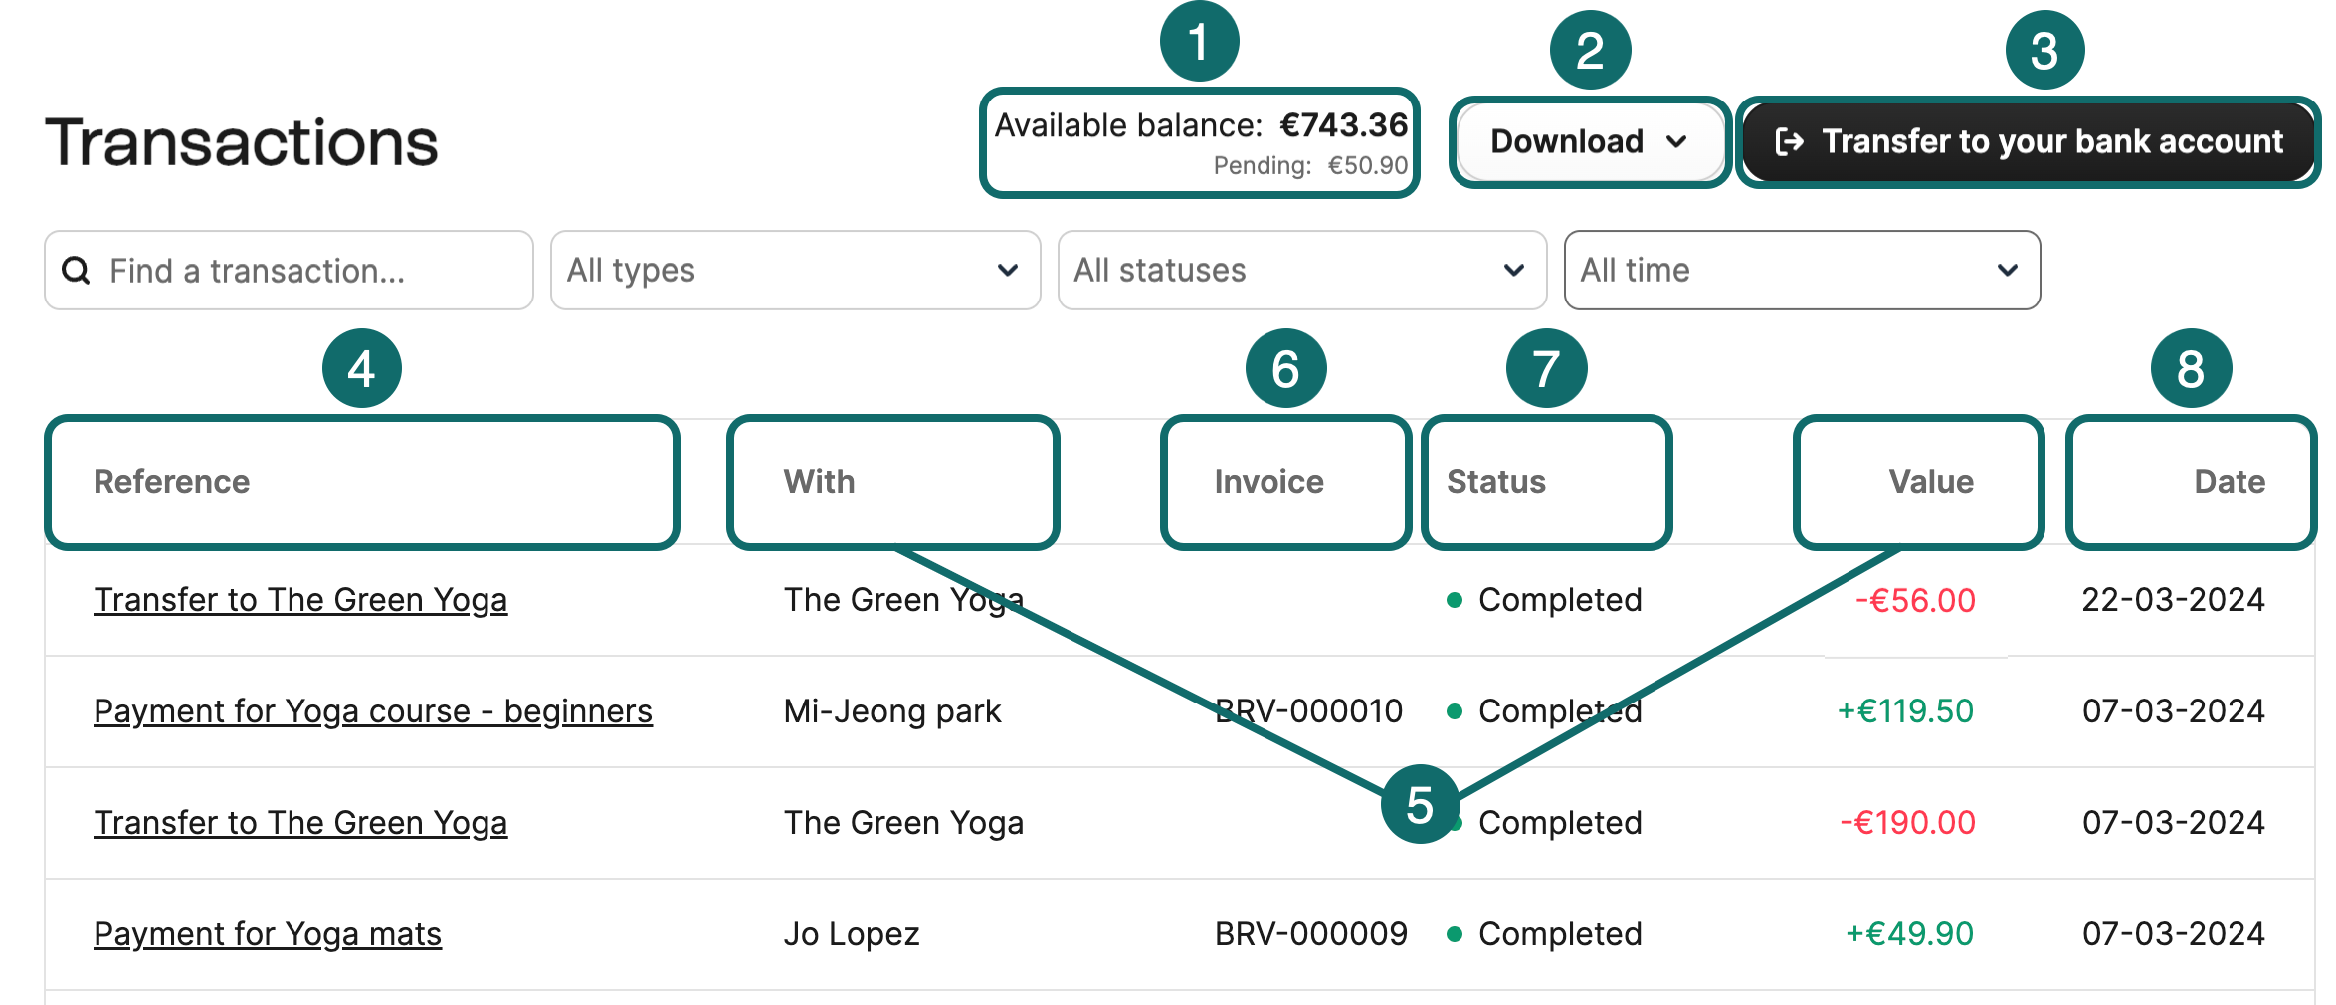Open Payment for Yoga course - beginners
2336x1005 pixels.
click(373, 710)
